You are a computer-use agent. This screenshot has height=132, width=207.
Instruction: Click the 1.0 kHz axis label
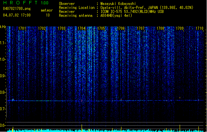[3, 59]
